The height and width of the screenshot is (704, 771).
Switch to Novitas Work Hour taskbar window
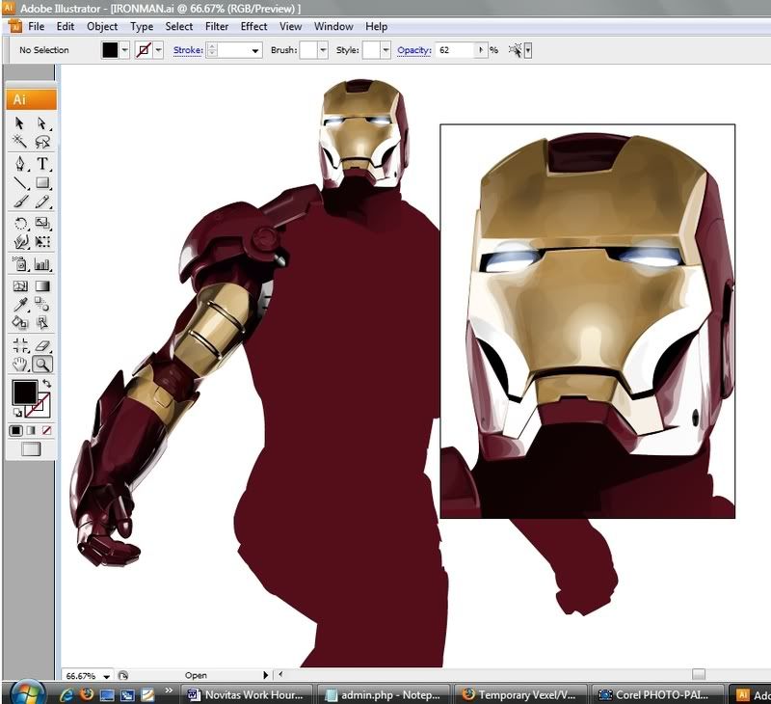tap(249, 694)
